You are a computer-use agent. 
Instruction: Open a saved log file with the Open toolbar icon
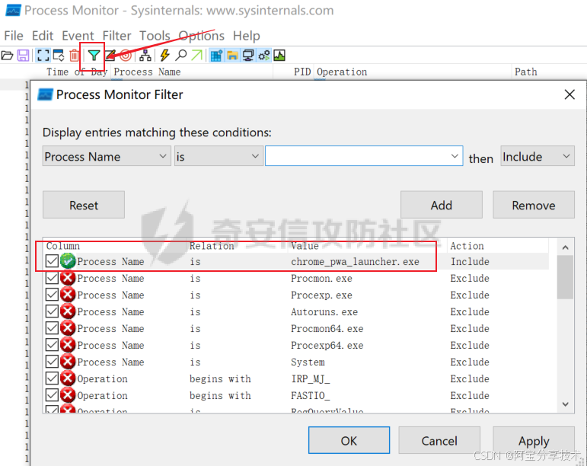(7, 56)
